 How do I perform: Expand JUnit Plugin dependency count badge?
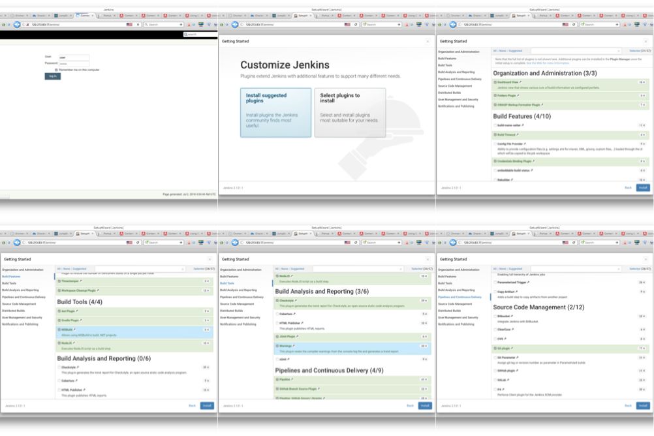424,336
